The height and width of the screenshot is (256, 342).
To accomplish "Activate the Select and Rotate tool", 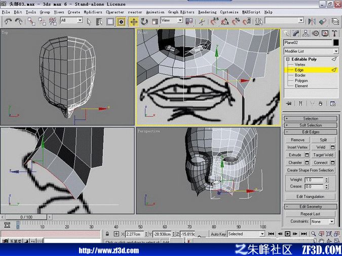I will [x=144, y=22].
